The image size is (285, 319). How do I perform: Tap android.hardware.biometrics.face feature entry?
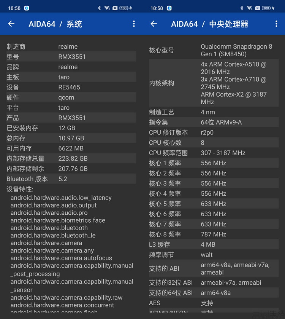pyautogui.click(x=58, y=220)
